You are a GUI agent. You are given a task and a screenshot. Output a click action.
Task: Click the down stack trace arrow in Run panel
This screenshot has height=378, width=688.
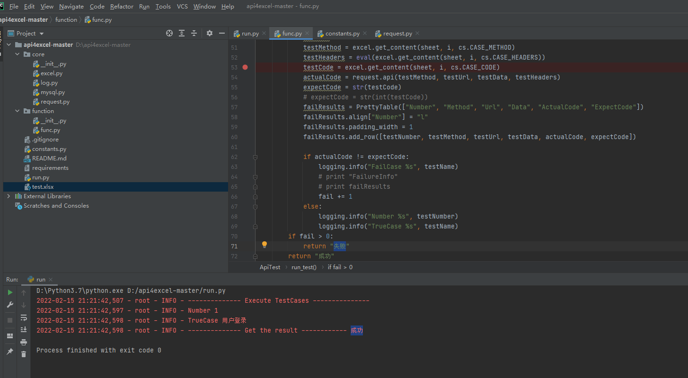pyautogui.click(x=24, y=305)
